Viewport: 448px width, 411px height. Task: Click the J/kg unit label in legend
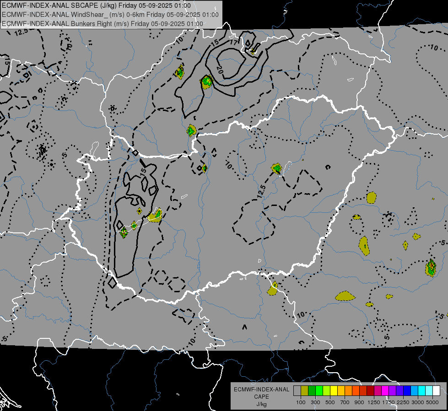(x=261, y=404)
